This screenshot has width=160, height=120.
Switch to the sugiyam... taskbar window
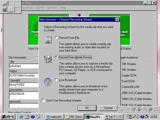tap(55, 117)
